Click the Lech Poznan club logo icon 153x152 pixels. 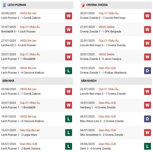pyautogui.click(x=4, y=5)
